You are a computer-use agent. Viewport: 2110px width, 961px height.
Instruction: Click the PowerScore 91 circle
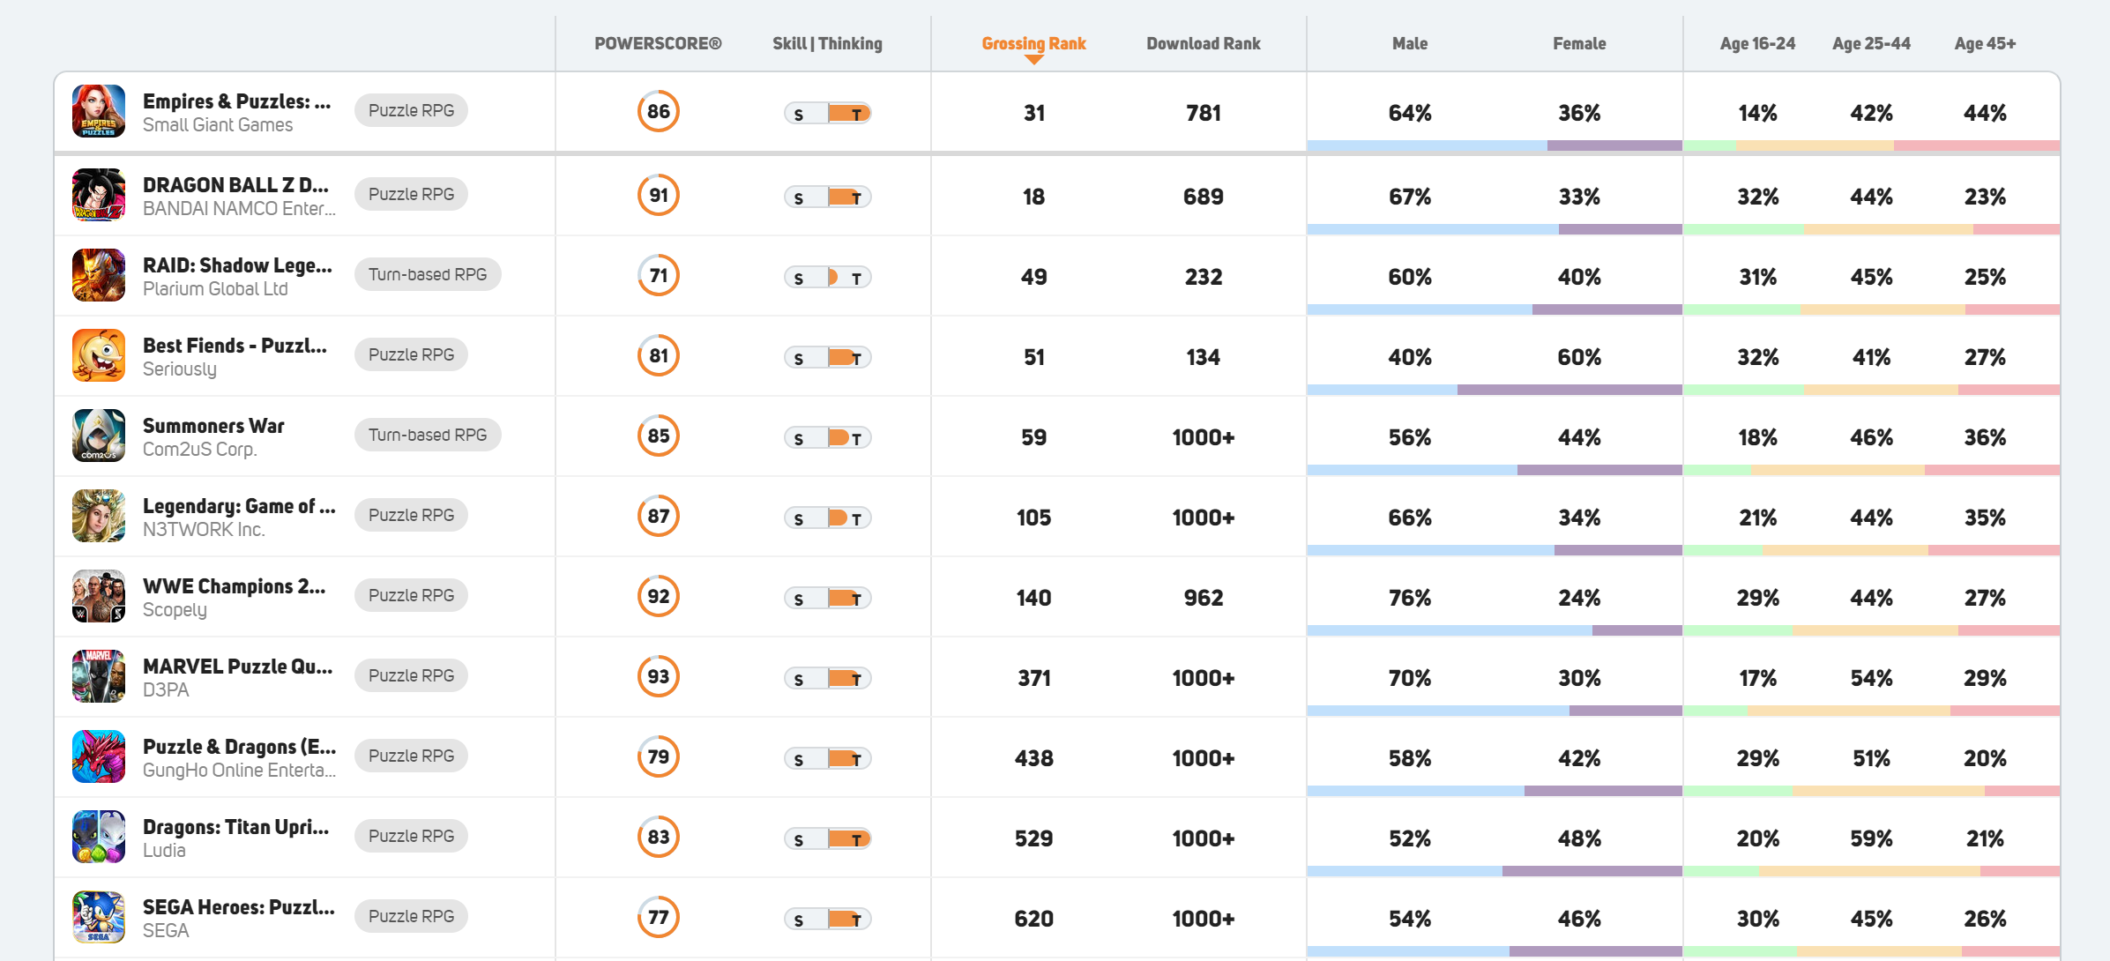coord(659,195)
